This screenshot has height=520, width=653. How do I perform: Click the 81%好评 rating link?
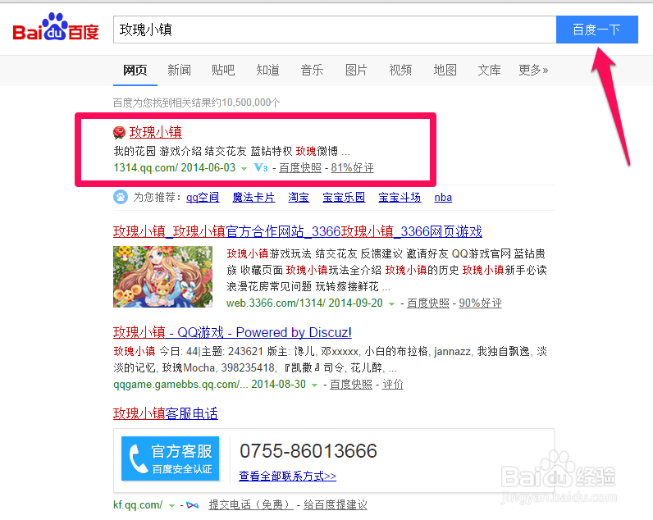(x=352, y=168)
